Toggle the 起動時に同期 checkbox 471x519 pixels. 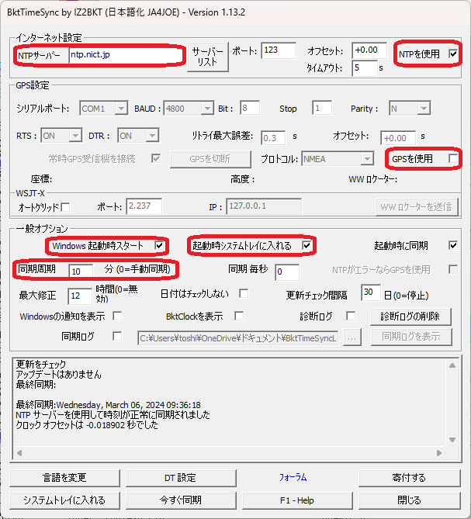(x=453, y=246)
